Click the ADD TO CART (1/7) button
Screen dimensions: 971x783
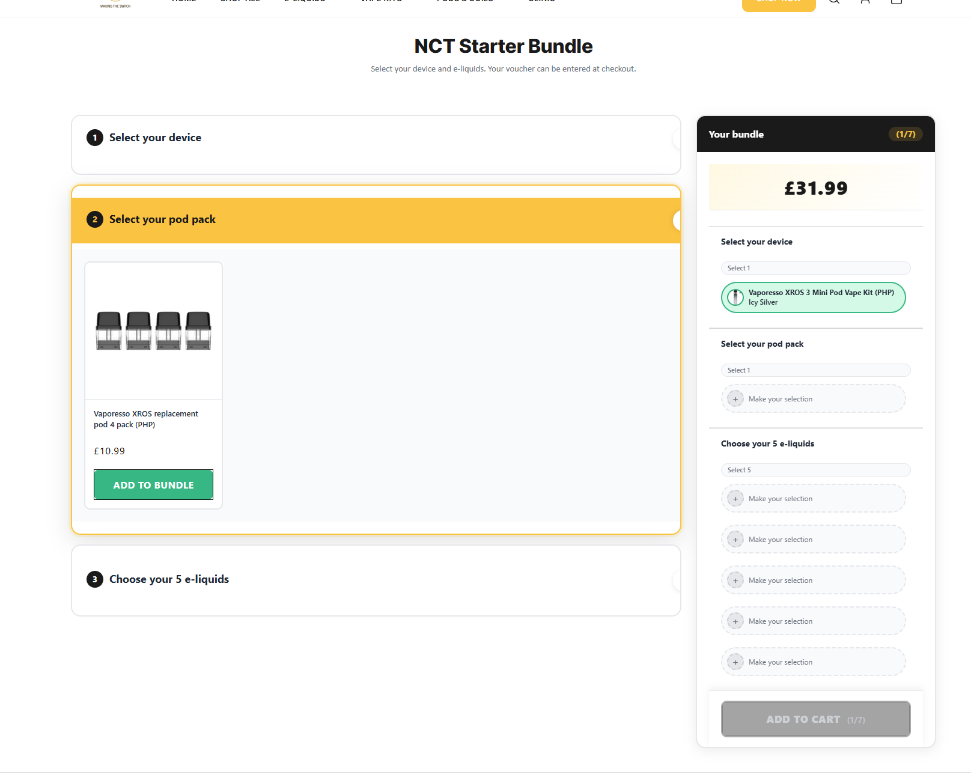pos(815,719)
